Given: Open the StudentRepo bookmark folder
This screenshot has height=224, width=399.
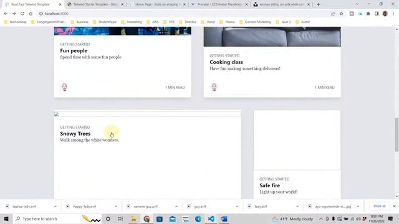Looking at the screenshot, I should point(104,22).
